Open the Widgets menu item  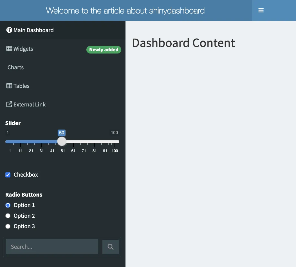[23, 49]
